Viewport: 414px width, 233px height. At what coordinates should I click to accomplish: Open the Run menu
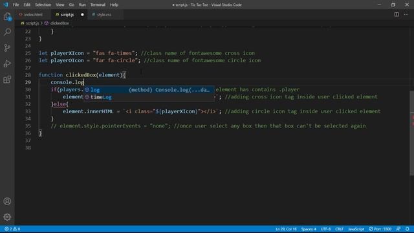tap(82, 5)
